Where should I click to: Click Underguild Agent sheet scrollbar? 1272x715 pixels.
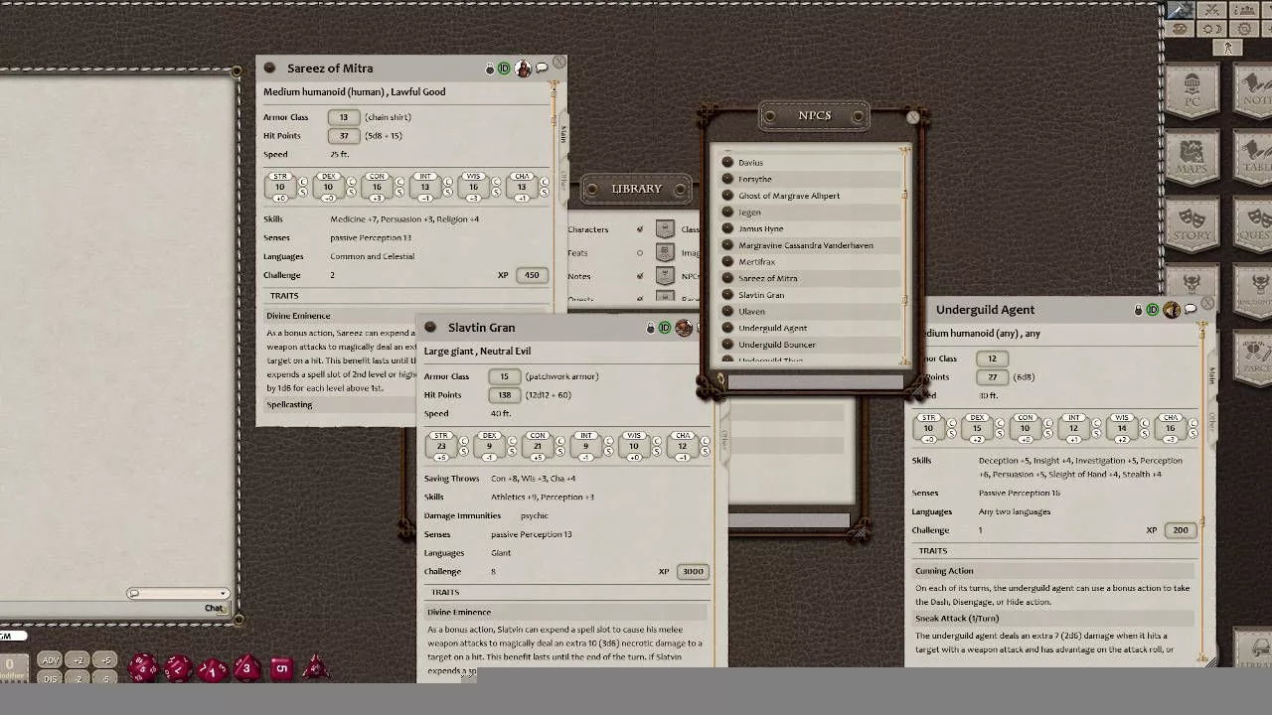[1202, 492]
